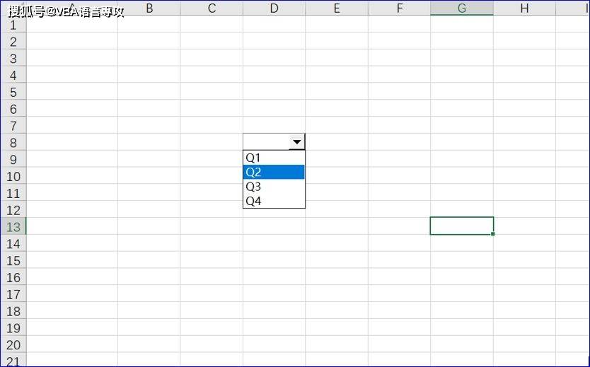
Task: Click the active cell G13
Action: pos(461,226)
